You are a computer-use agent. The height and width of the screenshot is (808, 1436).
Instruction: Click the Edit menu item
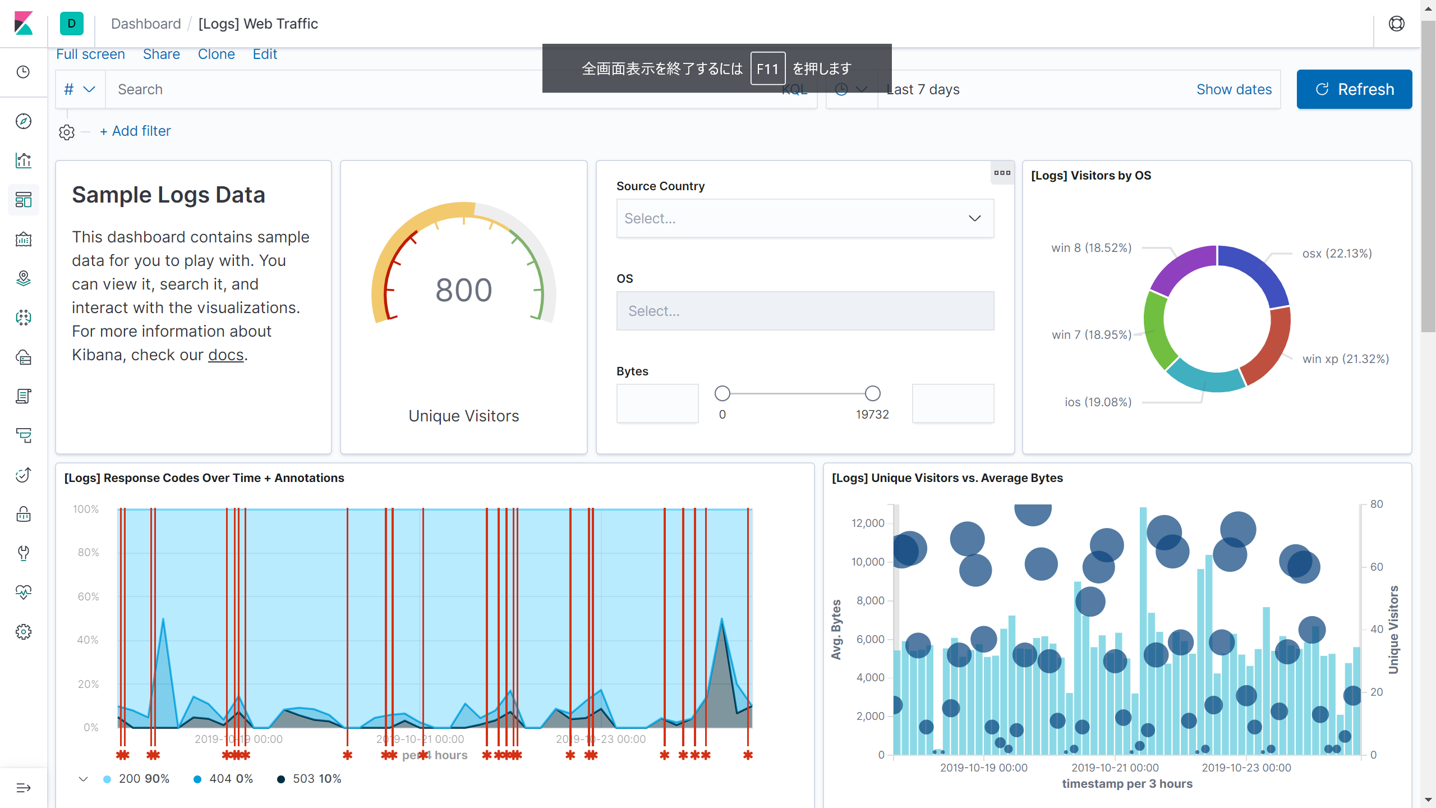pyautogui.click(x=265, y=54)
